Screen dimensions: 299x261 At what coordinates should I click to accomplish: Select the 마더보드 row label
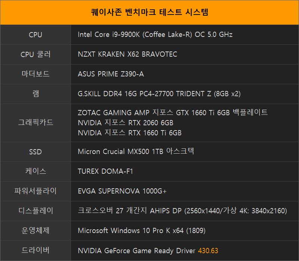[36, 74]
